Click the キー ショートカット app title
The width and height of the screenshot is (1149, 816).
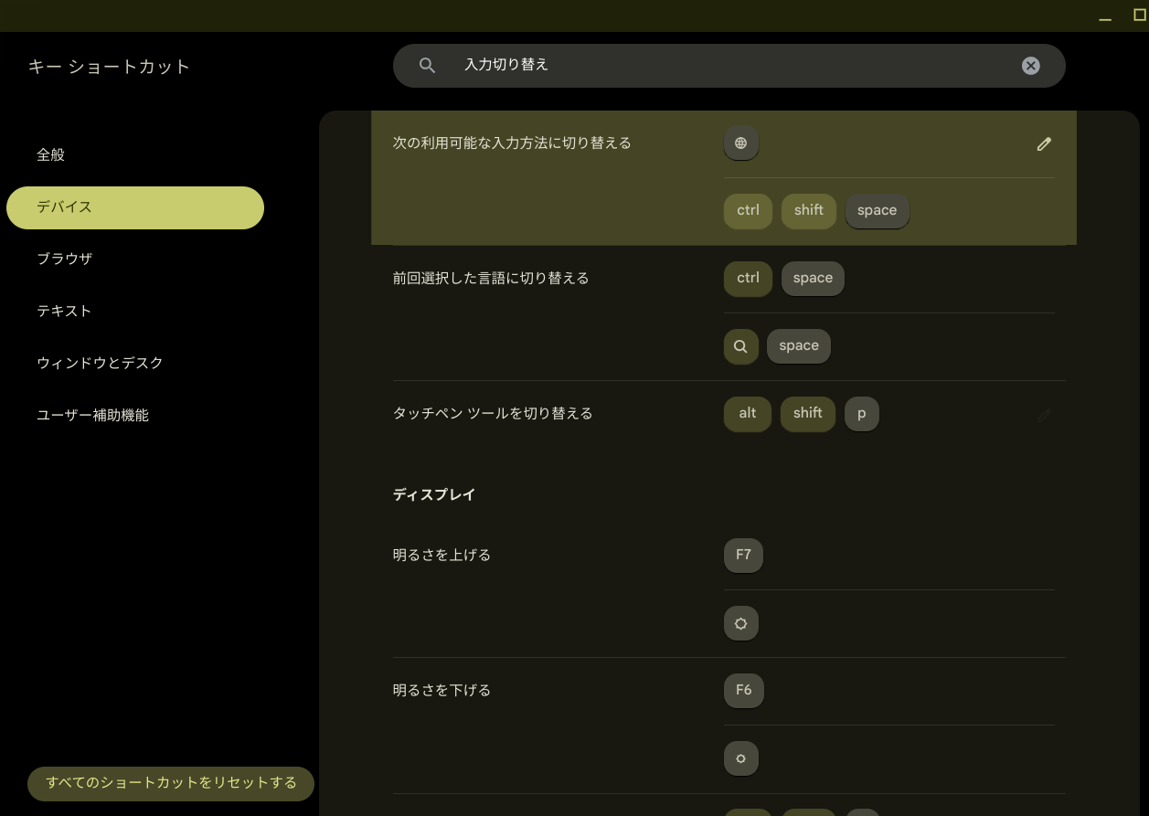point(109,67)
